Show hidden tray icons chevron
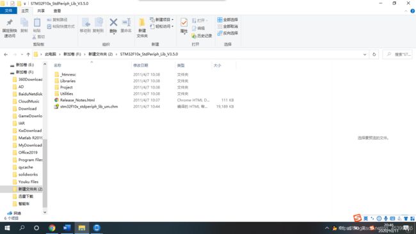Image resolution: width=416 pixels, height=234 pixels. tap(327, 228)
